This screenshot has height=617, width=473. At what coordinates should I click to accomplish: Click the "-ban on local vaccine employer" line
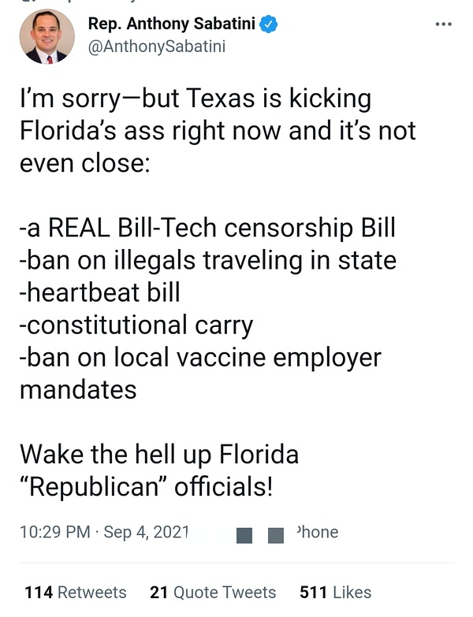point(200,357)
